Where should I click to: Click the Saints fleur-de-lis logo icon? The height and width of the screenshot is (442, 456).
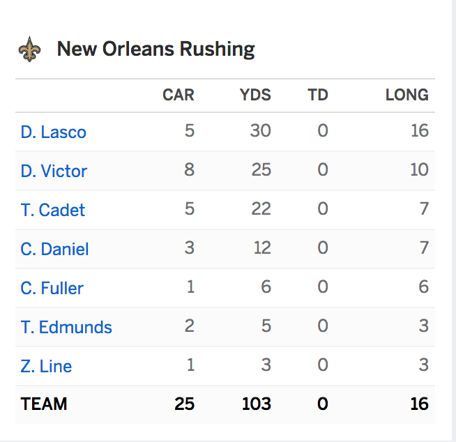(29, 49)
